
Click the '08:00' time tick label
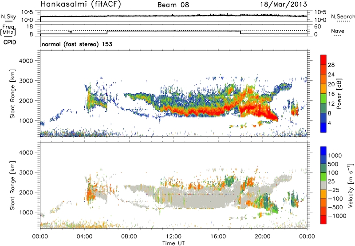pos(129,237)
